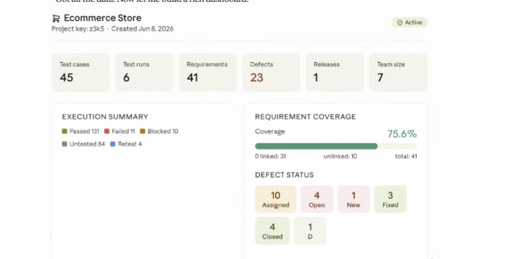
Task: Open the Releases 1 card
Action: (x=335, y=72)
